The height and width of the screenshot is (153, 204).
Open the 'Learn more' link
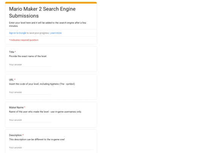pyautogui.click(x=56, y=33)
